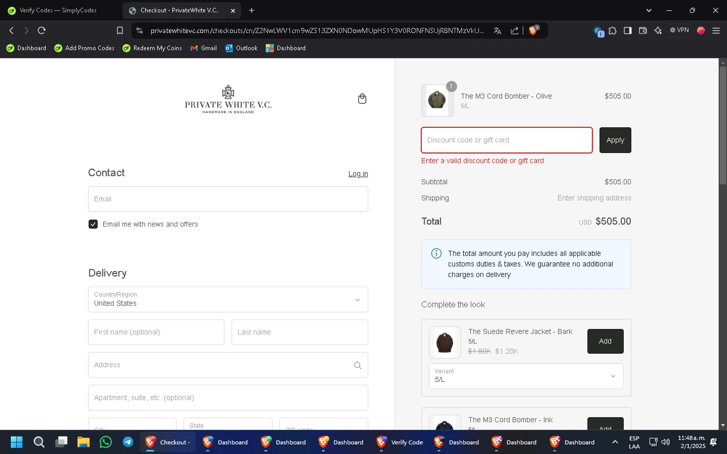
Task: Open Telegram from taskbar
Action: pos(128,442)
